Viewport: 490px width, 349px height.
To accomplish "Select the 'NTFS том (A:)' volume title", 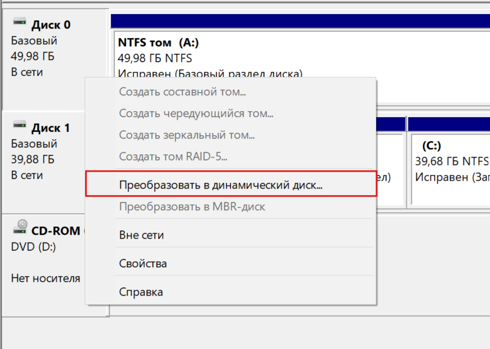I will click(x=158, y=43).
